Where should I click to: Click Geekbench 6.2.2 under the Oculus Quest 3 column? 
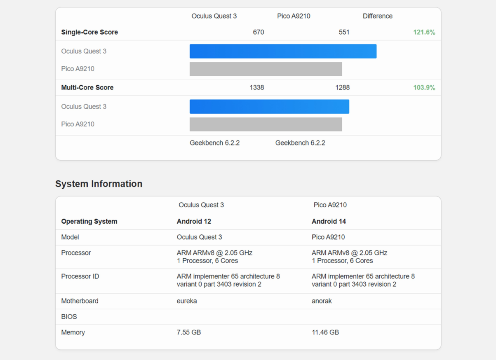(x=214, y=143)
